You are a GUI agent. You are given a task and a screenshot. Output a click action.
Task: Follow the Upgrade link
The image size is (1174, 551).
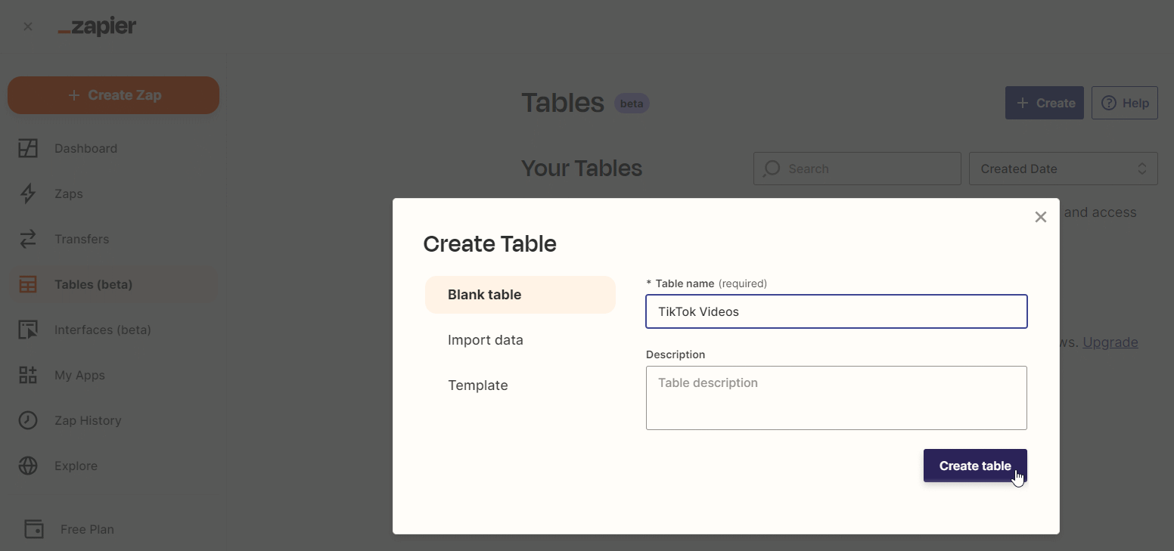tap(1110, 342)
